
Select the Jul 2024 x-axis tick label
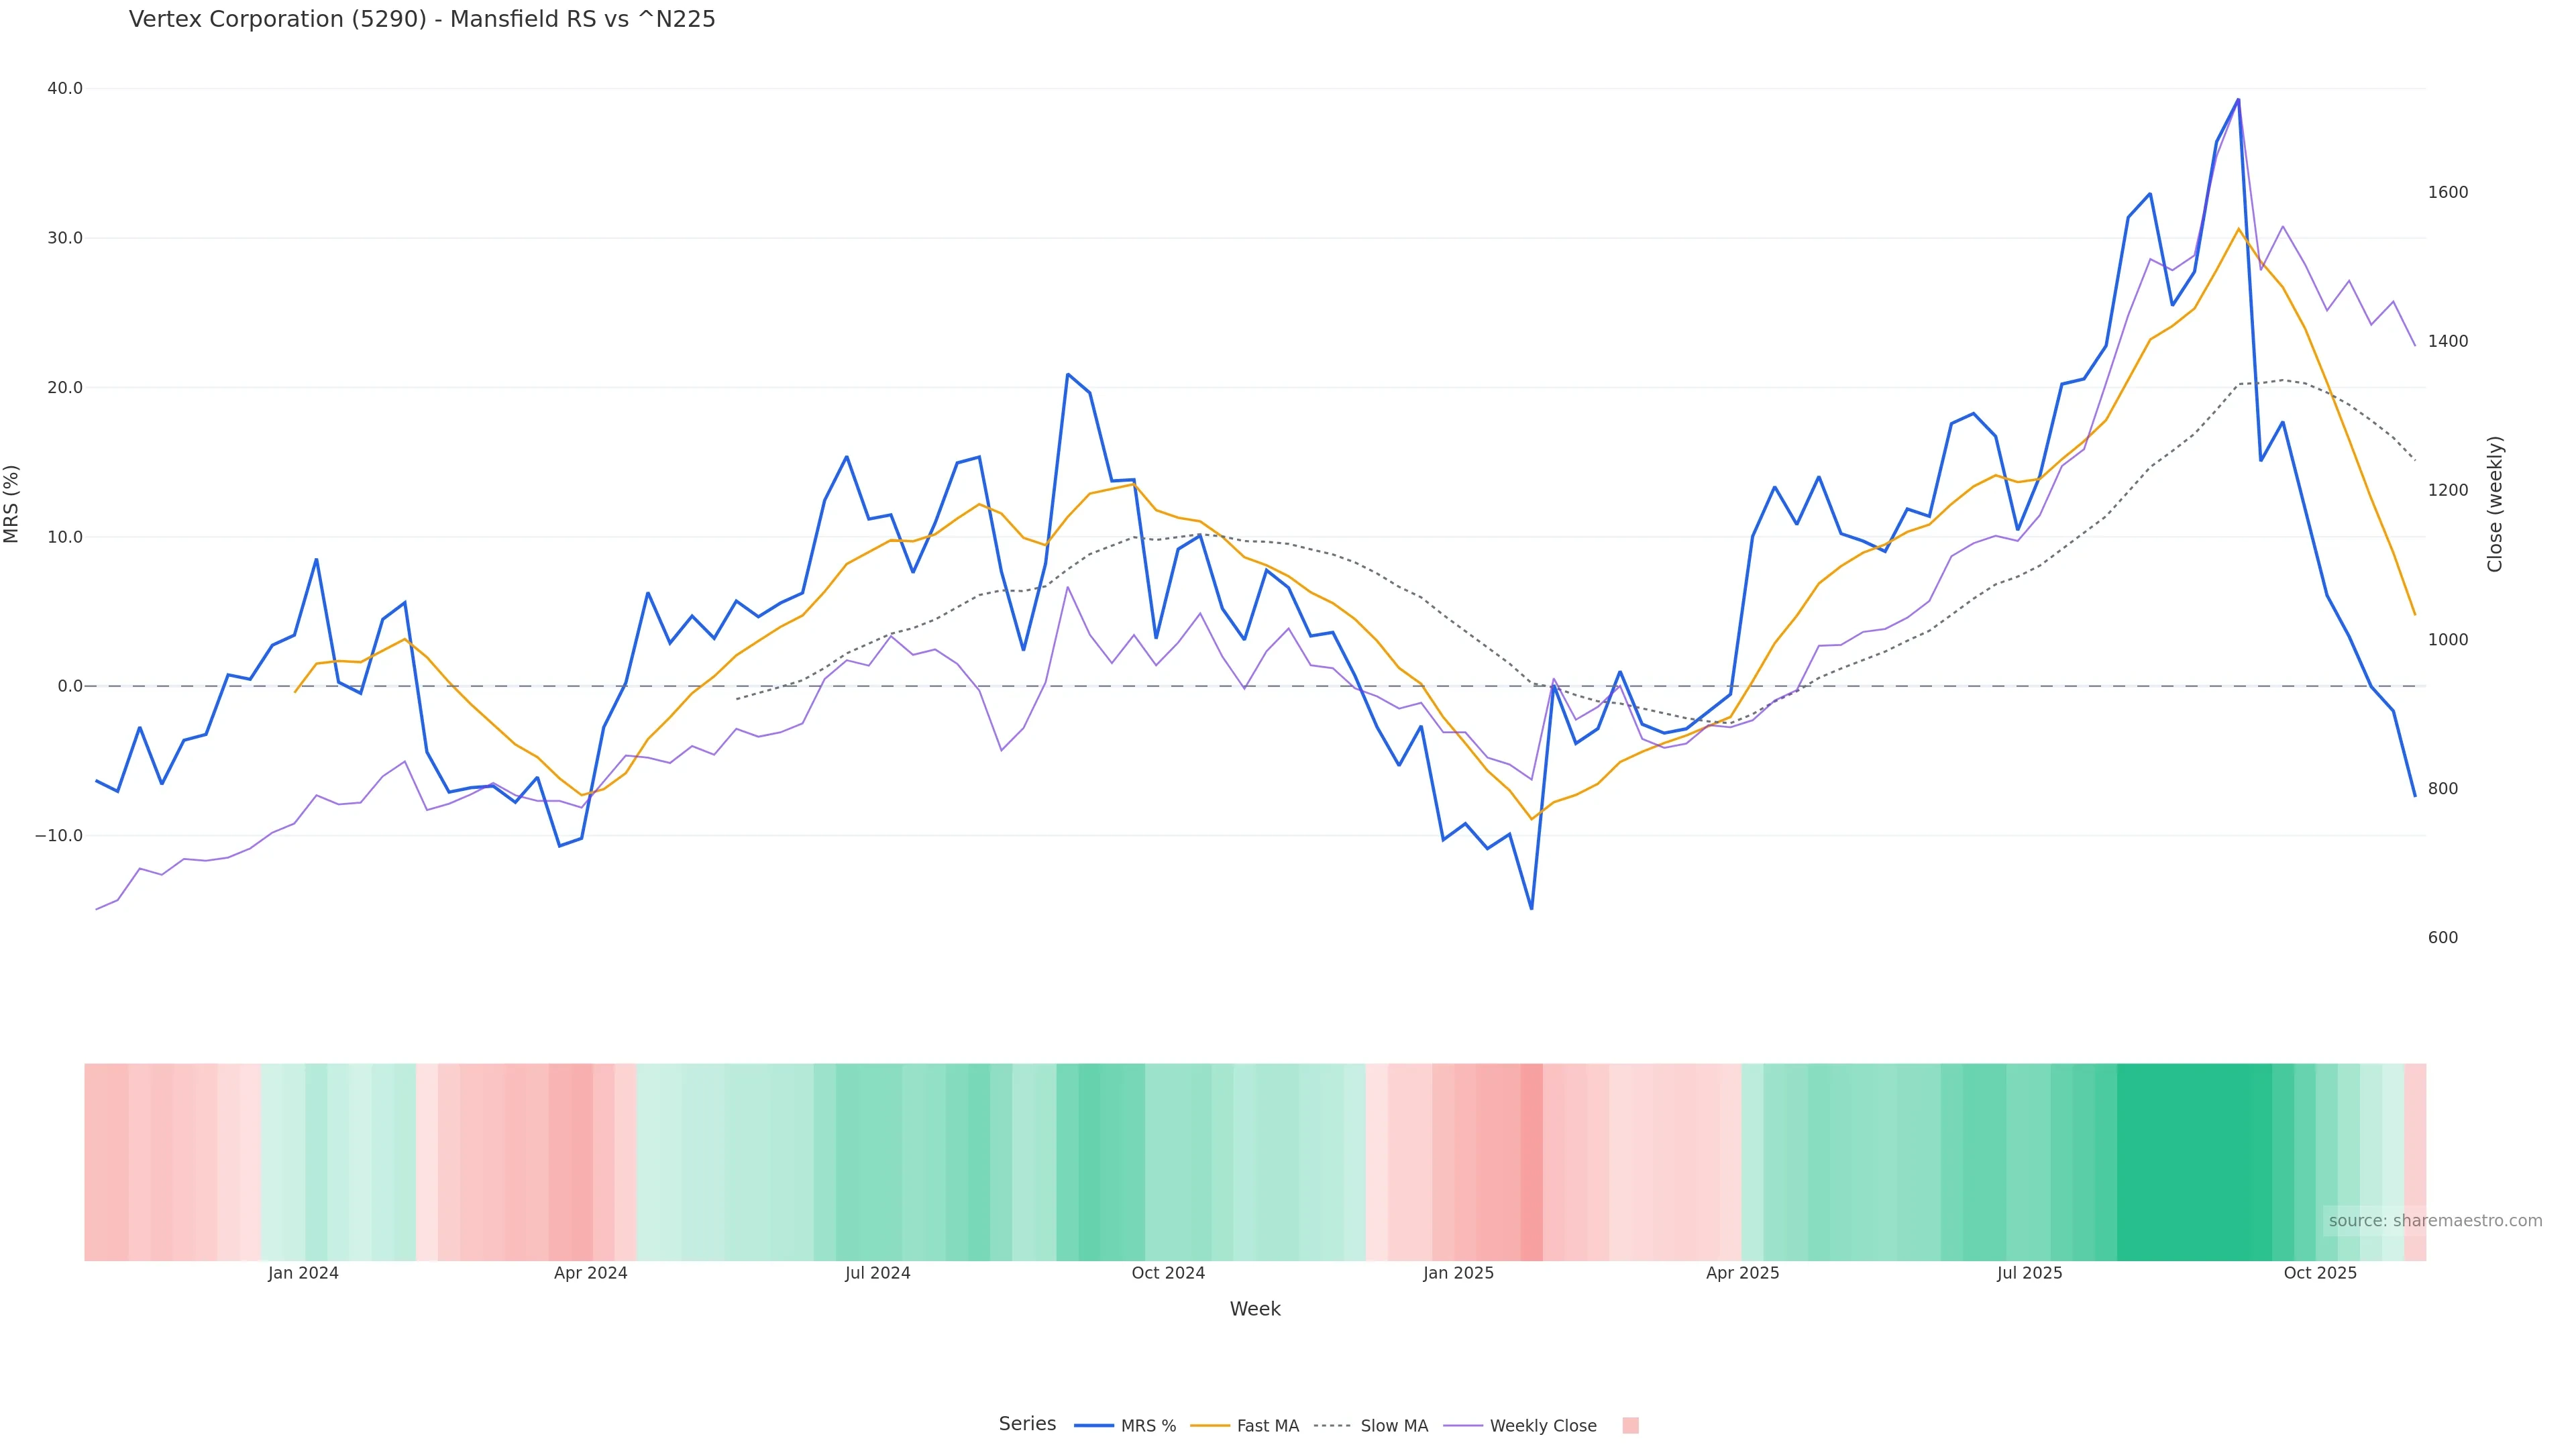tap(877, 1273)
